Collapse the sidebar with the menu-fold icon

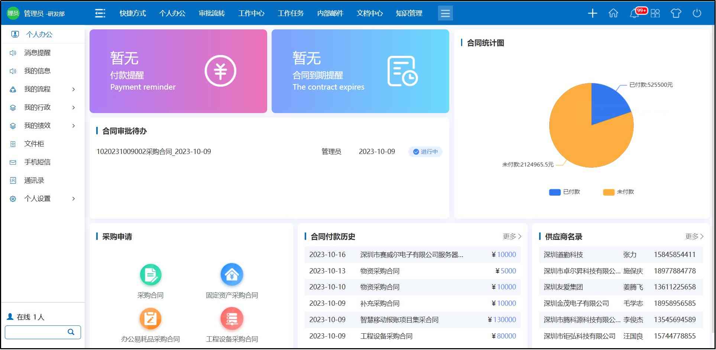coord(100,13)
